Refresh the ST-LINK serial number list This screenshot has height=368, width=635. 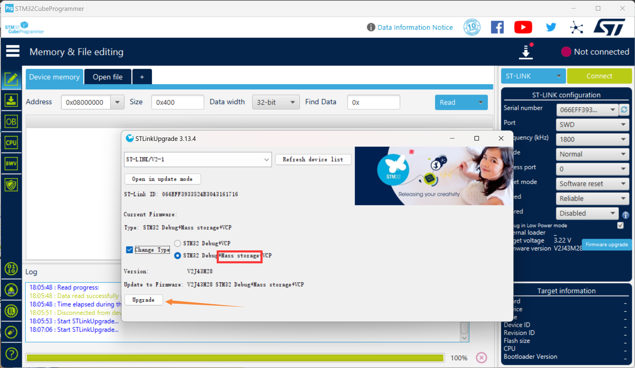(624, 109)
